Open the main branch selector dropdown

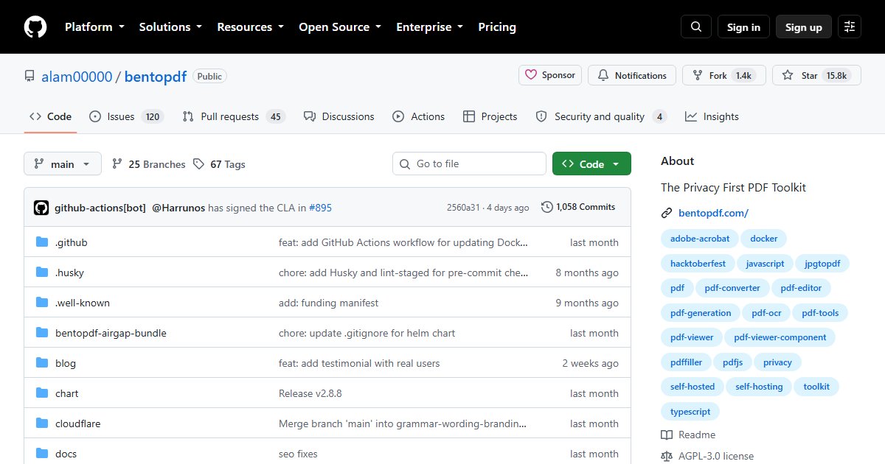click(x=63, y=164)
